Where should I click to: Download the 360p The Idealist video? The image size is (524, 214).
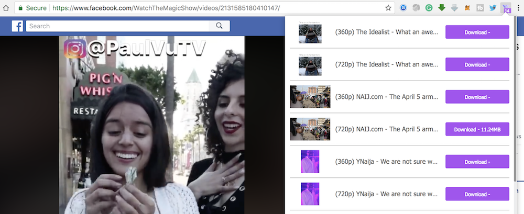[477, 32]
